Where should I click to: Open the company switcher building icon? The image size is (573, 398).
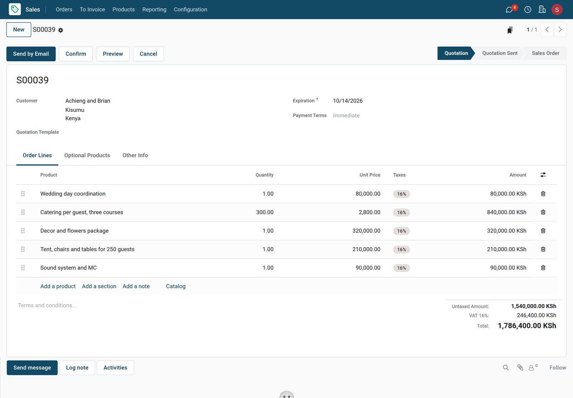tap(542, 10)
